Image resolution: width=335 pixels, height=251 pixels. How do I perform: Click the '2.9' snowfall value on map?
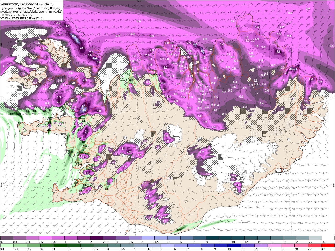[x=85, y=81]
